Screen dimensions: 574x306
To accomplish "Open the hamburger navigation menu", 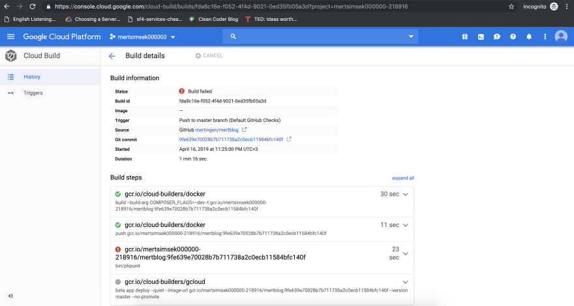I will [10, 37].
